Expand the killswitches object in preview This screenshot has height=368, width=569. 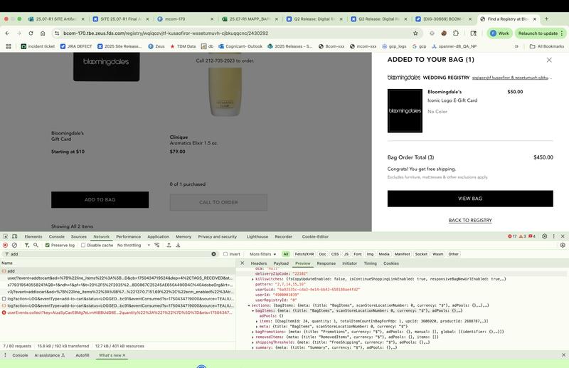coord(253,279)
